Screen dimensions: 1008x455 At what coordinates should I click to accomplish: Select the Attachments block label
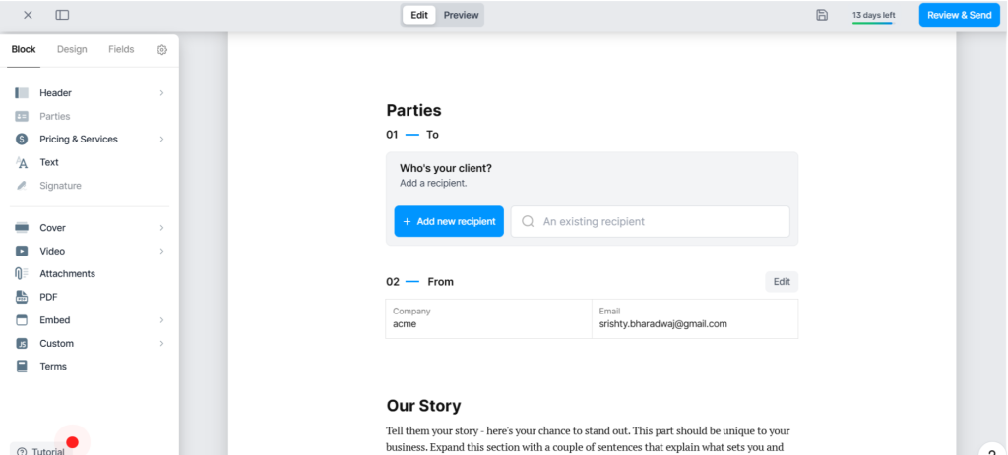click(x=68, y=273)
